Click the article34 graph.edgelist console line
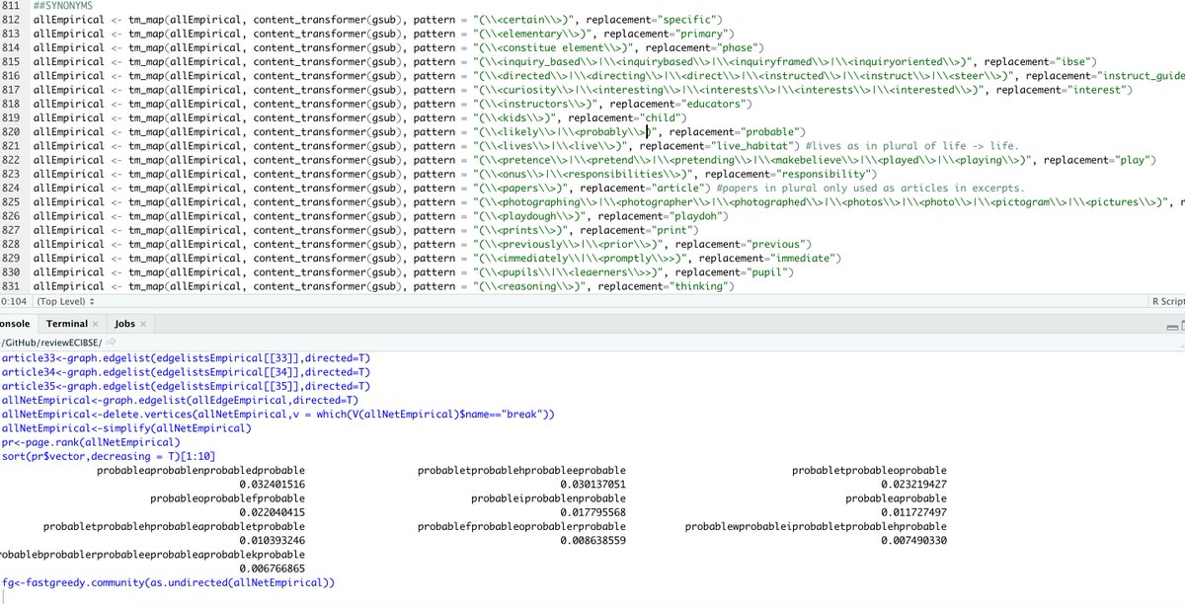Image resolution: width=1185 pixels, height=610 pixels. click(186, 372)
